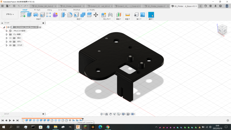The width and height of the screenshot is (231, 130).
Task: Open the notifications bell icon
Action: tap(215, 6)
